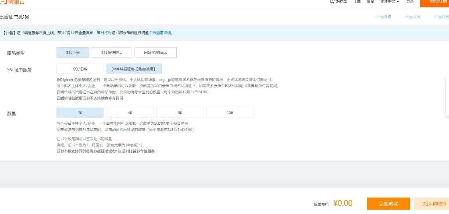Set quantity to 50
Screen dimensions: 449x214
[x=180, y=113]
